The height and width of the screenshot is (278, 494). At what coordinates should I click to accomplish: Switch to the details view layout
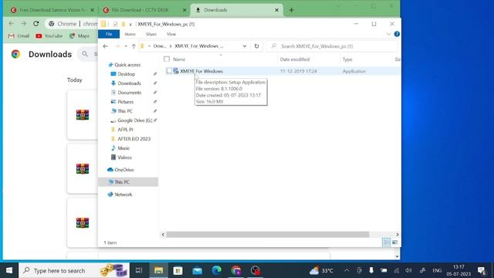point(386,242)
